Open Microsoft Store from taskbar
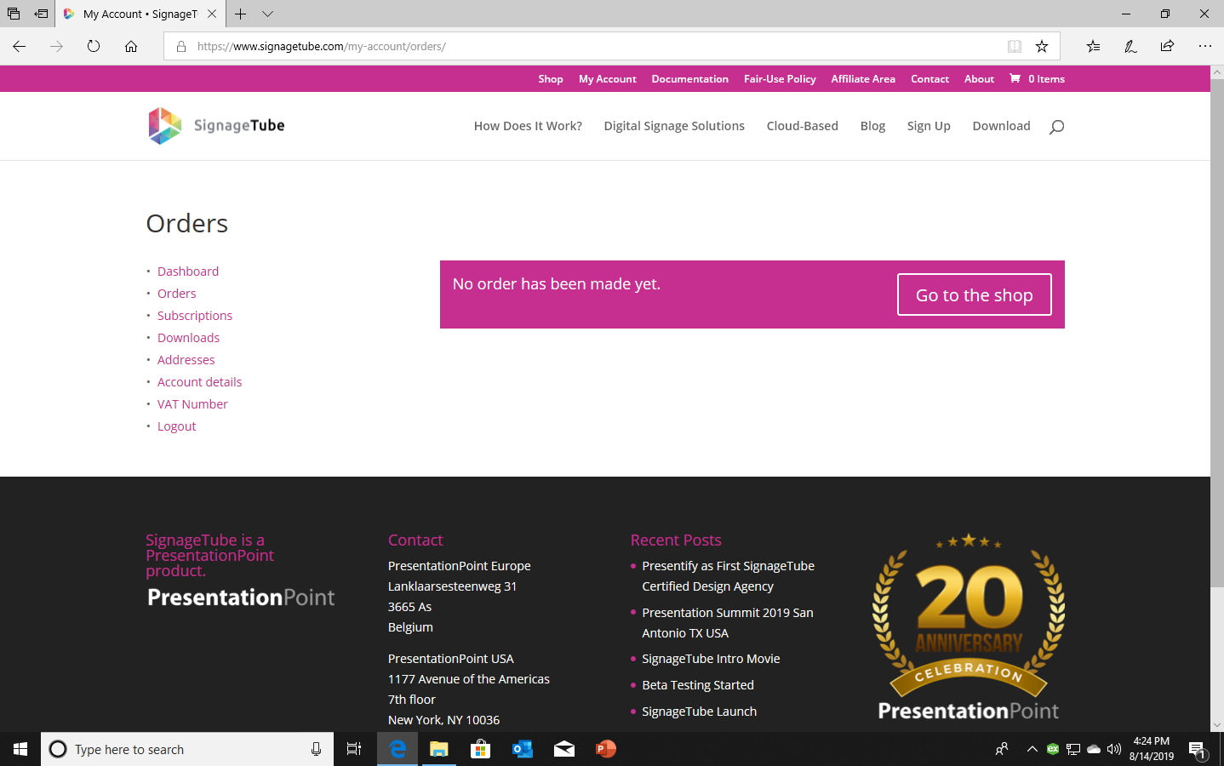Image resolution: width=1224 pixels, height=766 pixels. click(481, 749)
